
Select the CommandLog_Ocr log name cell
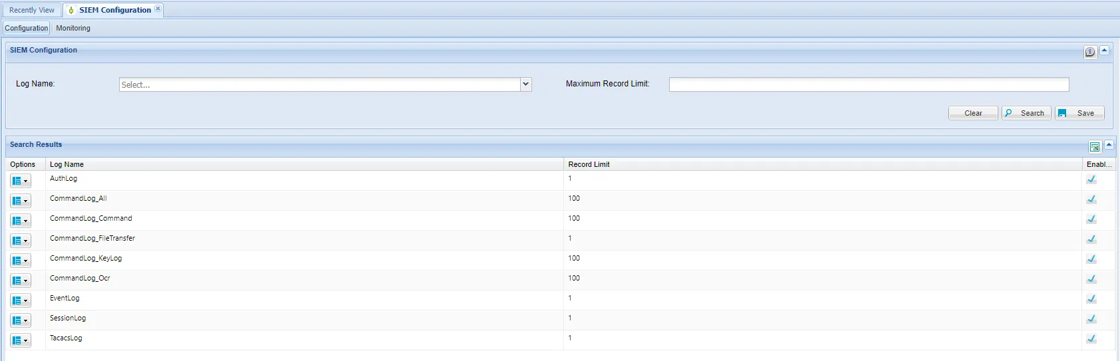tap(304, 280)
